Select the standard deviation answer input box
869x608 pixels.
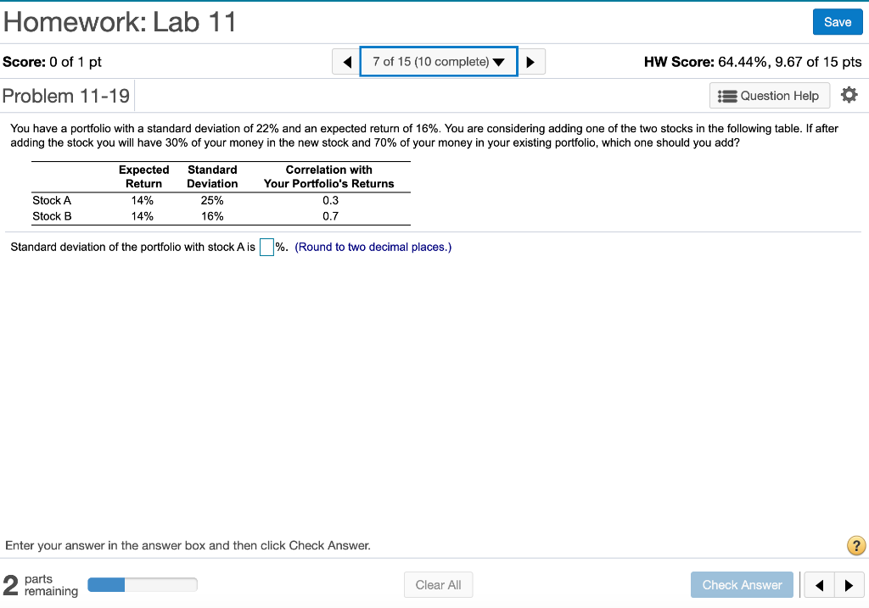point(266,245)
